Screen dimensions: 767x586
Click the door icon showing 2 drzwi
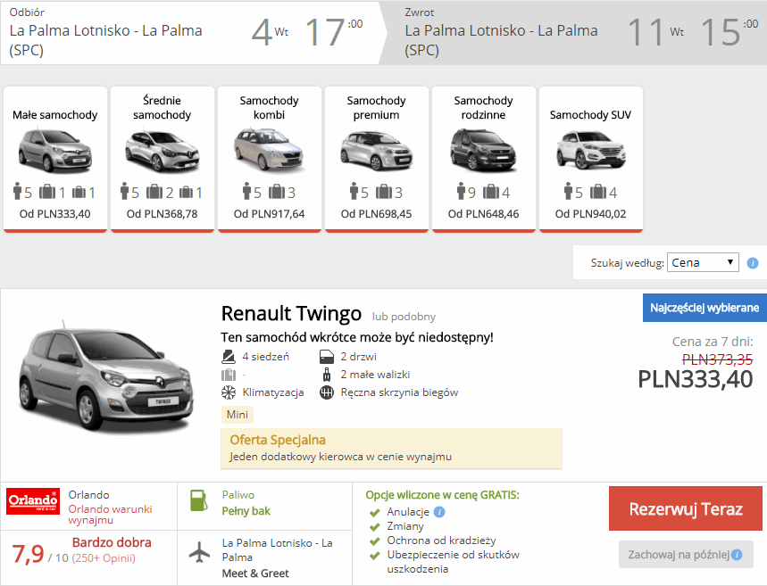[325, 357]
